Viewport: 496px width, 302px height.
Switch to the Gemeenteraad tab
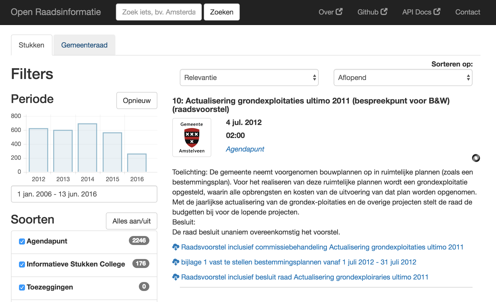[x=84, y=45]
